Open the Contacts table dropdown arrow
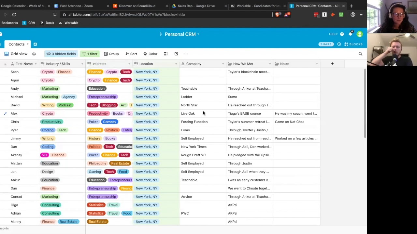 point(27,44)
